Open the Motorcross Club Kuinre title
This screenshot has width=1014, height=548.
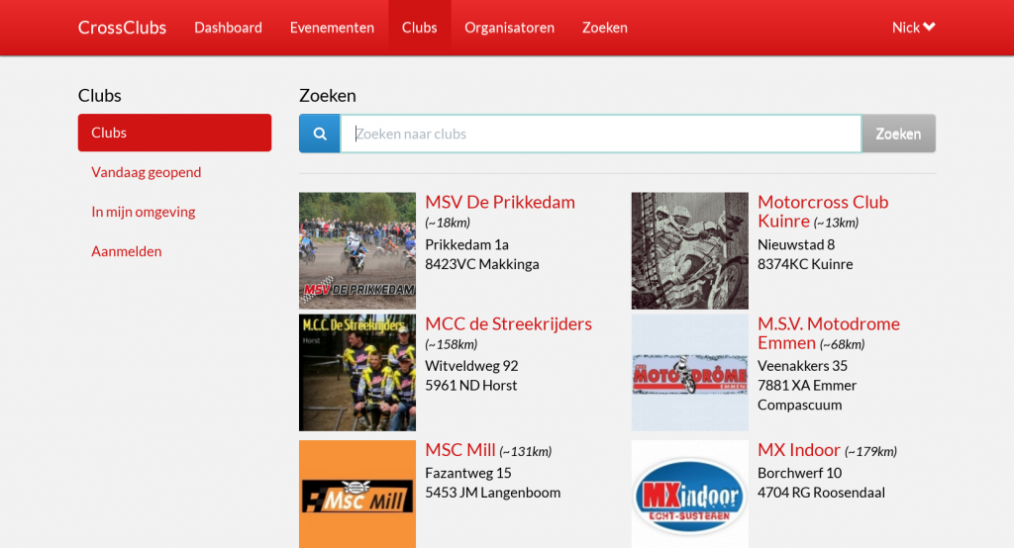pyautogui.click(x=823, y=212)
